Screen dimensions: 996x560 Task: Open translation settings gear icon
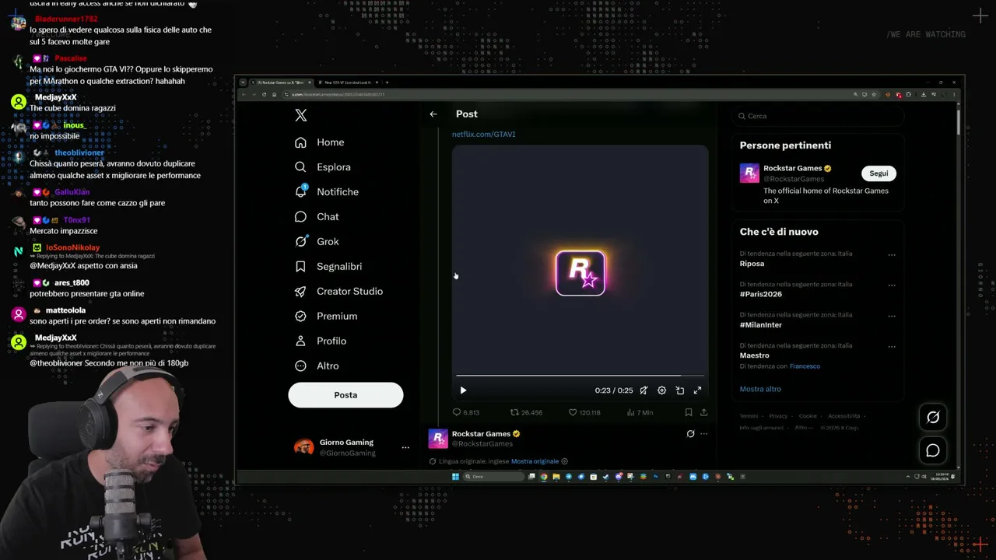click(564, 462)
